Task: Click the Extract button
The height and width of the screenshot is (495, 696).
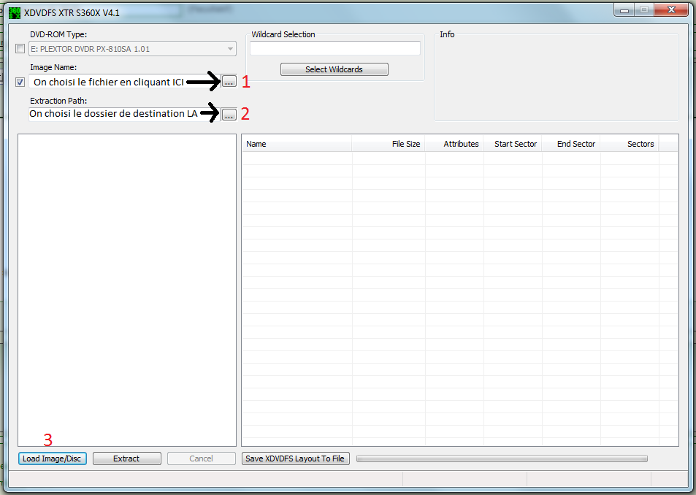Action: pyautogui.click(x=127, y=458)
